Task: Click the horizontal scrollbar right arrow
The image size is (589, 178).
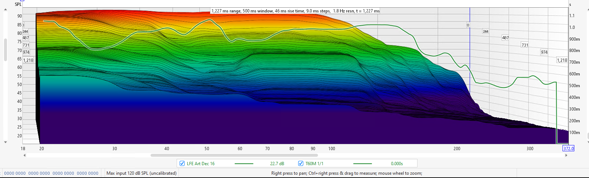Action: coord(566,155)
